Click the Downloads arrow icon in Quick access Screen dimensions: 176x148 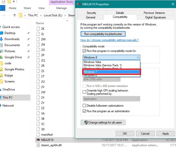tap(2, 39)
